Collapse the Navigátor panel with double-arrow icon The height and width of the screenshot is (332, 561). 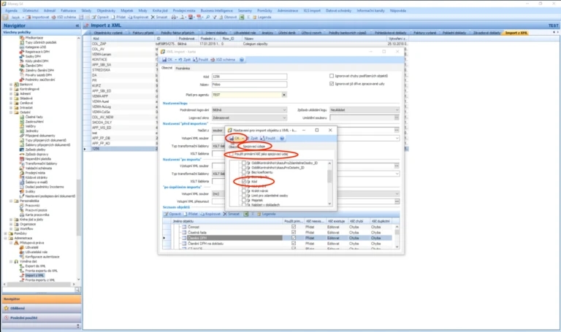pyautogui.click(x=77, y=26)
